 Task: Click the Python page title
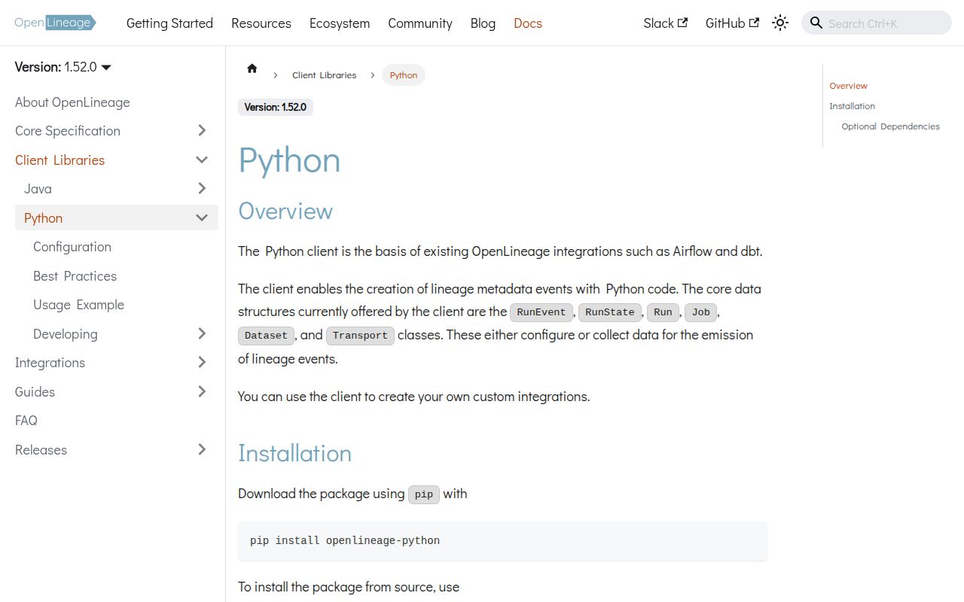coord(289,160)
